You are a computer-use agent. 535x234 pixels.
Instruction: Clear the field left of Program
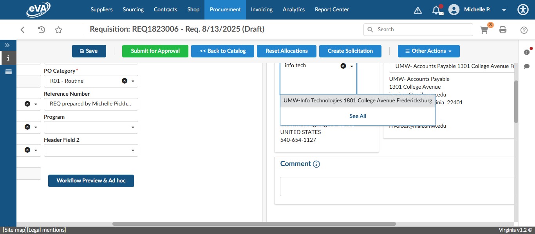point(27,127)
